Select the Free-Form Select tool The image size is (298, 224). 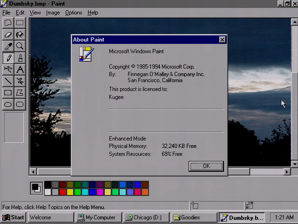point(8,23)
